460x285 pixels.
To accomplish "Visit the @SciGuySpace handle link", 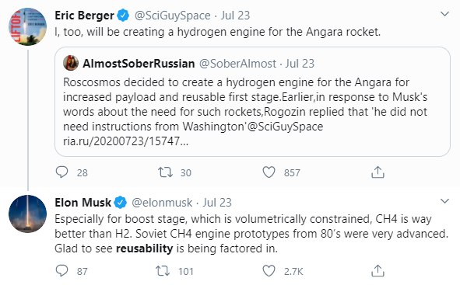I will click(173, 16).
